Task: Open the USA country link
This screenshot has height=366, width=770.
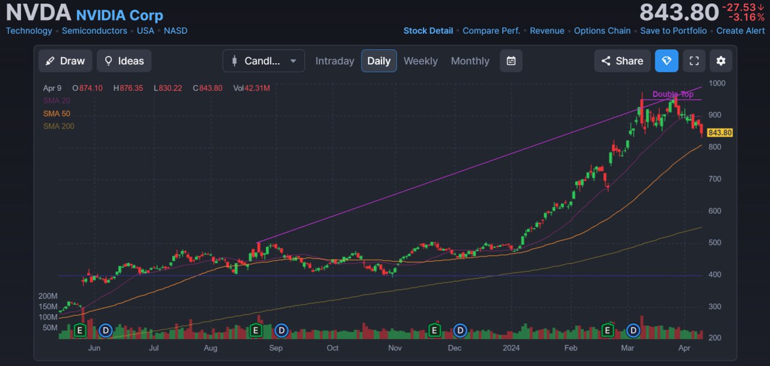Action: coord(146,31)
